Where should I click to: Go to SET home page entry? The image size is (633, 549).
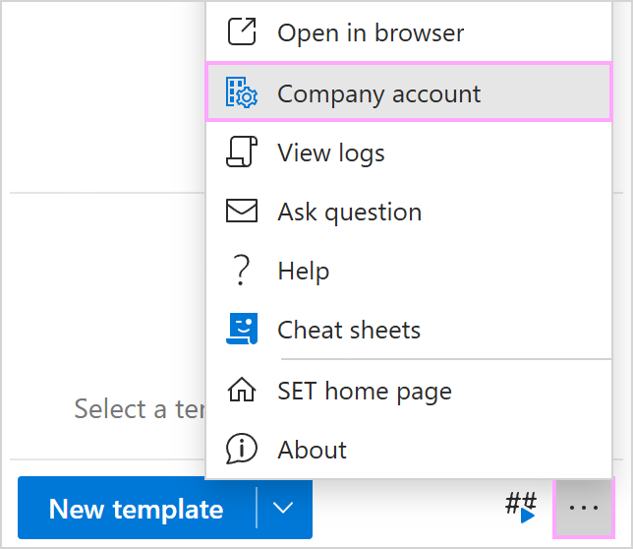(x=409, y=391)
